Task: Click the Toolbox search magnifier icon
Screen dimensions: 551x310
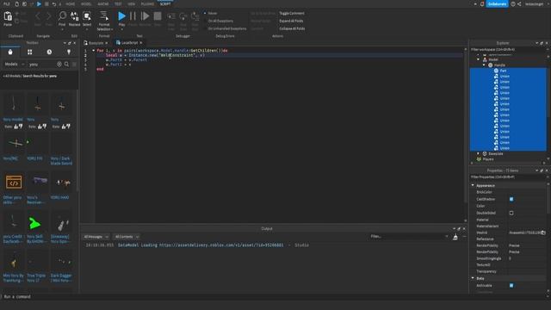Action: (x=66, y=65)
